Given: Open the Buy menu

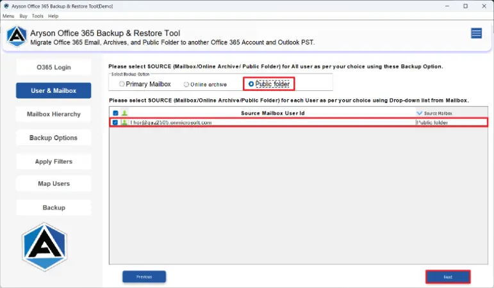Looking at the screenshot, I should 23,16.
